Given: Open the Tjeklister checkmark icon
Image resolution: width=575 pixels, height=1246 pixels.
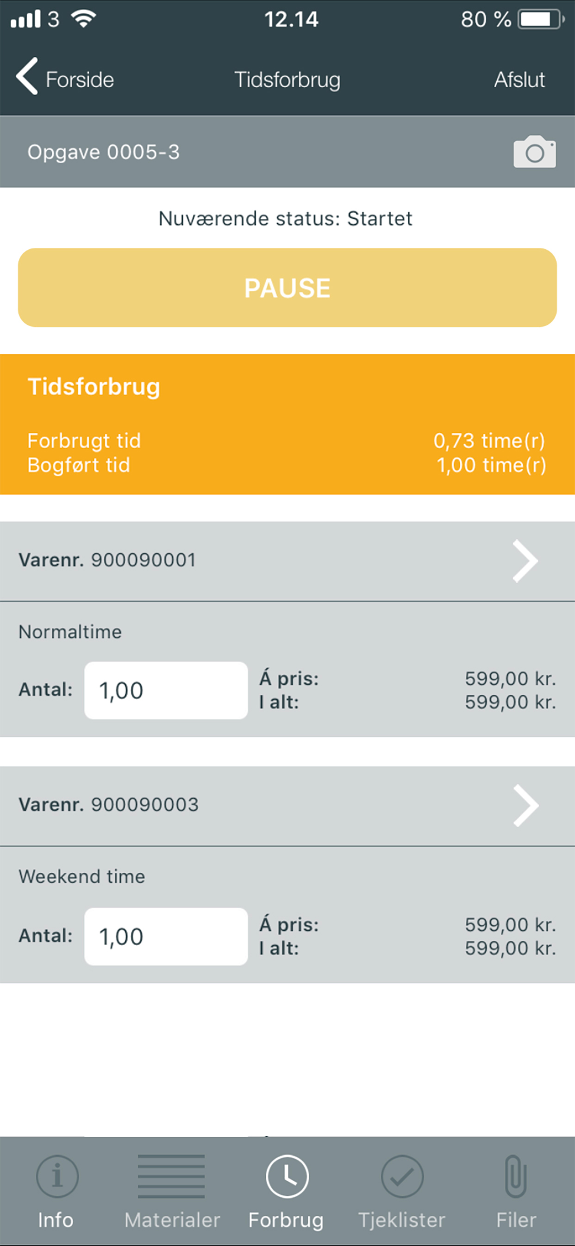Looking at the screenshot, I should [402, 1176].
